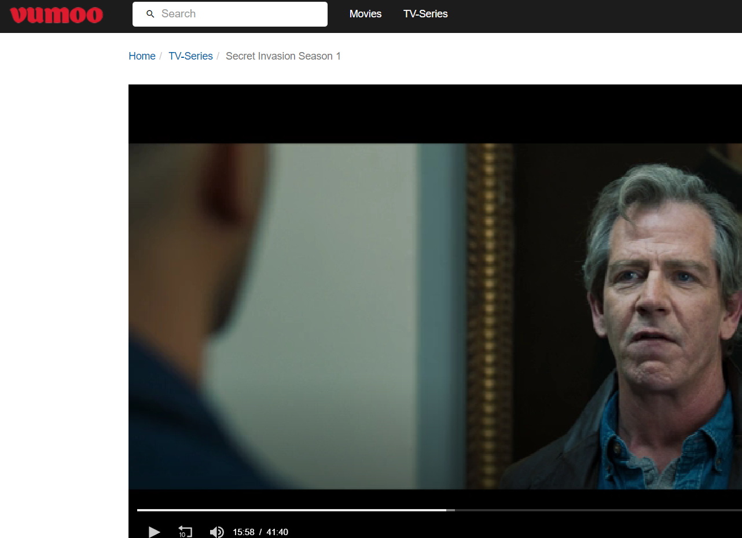Screen dimensions: 742x538
Task: Click the Vumoo logo
Action: 56,15
